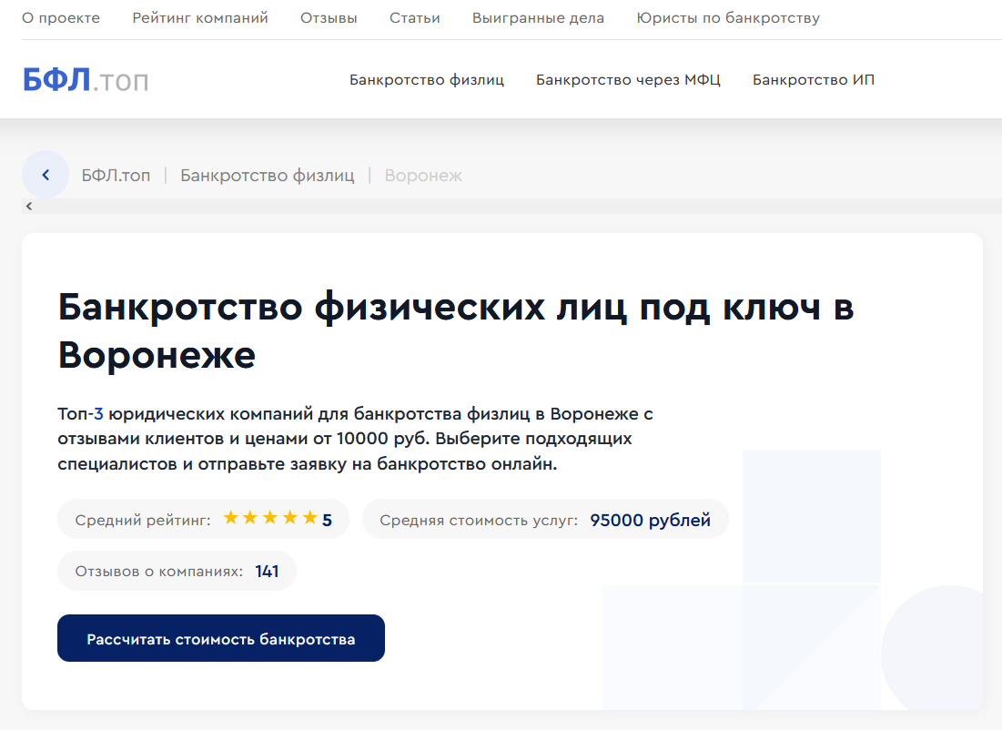
Task: Open Выигранные дела menu item
Action: [x=538, y=18]
